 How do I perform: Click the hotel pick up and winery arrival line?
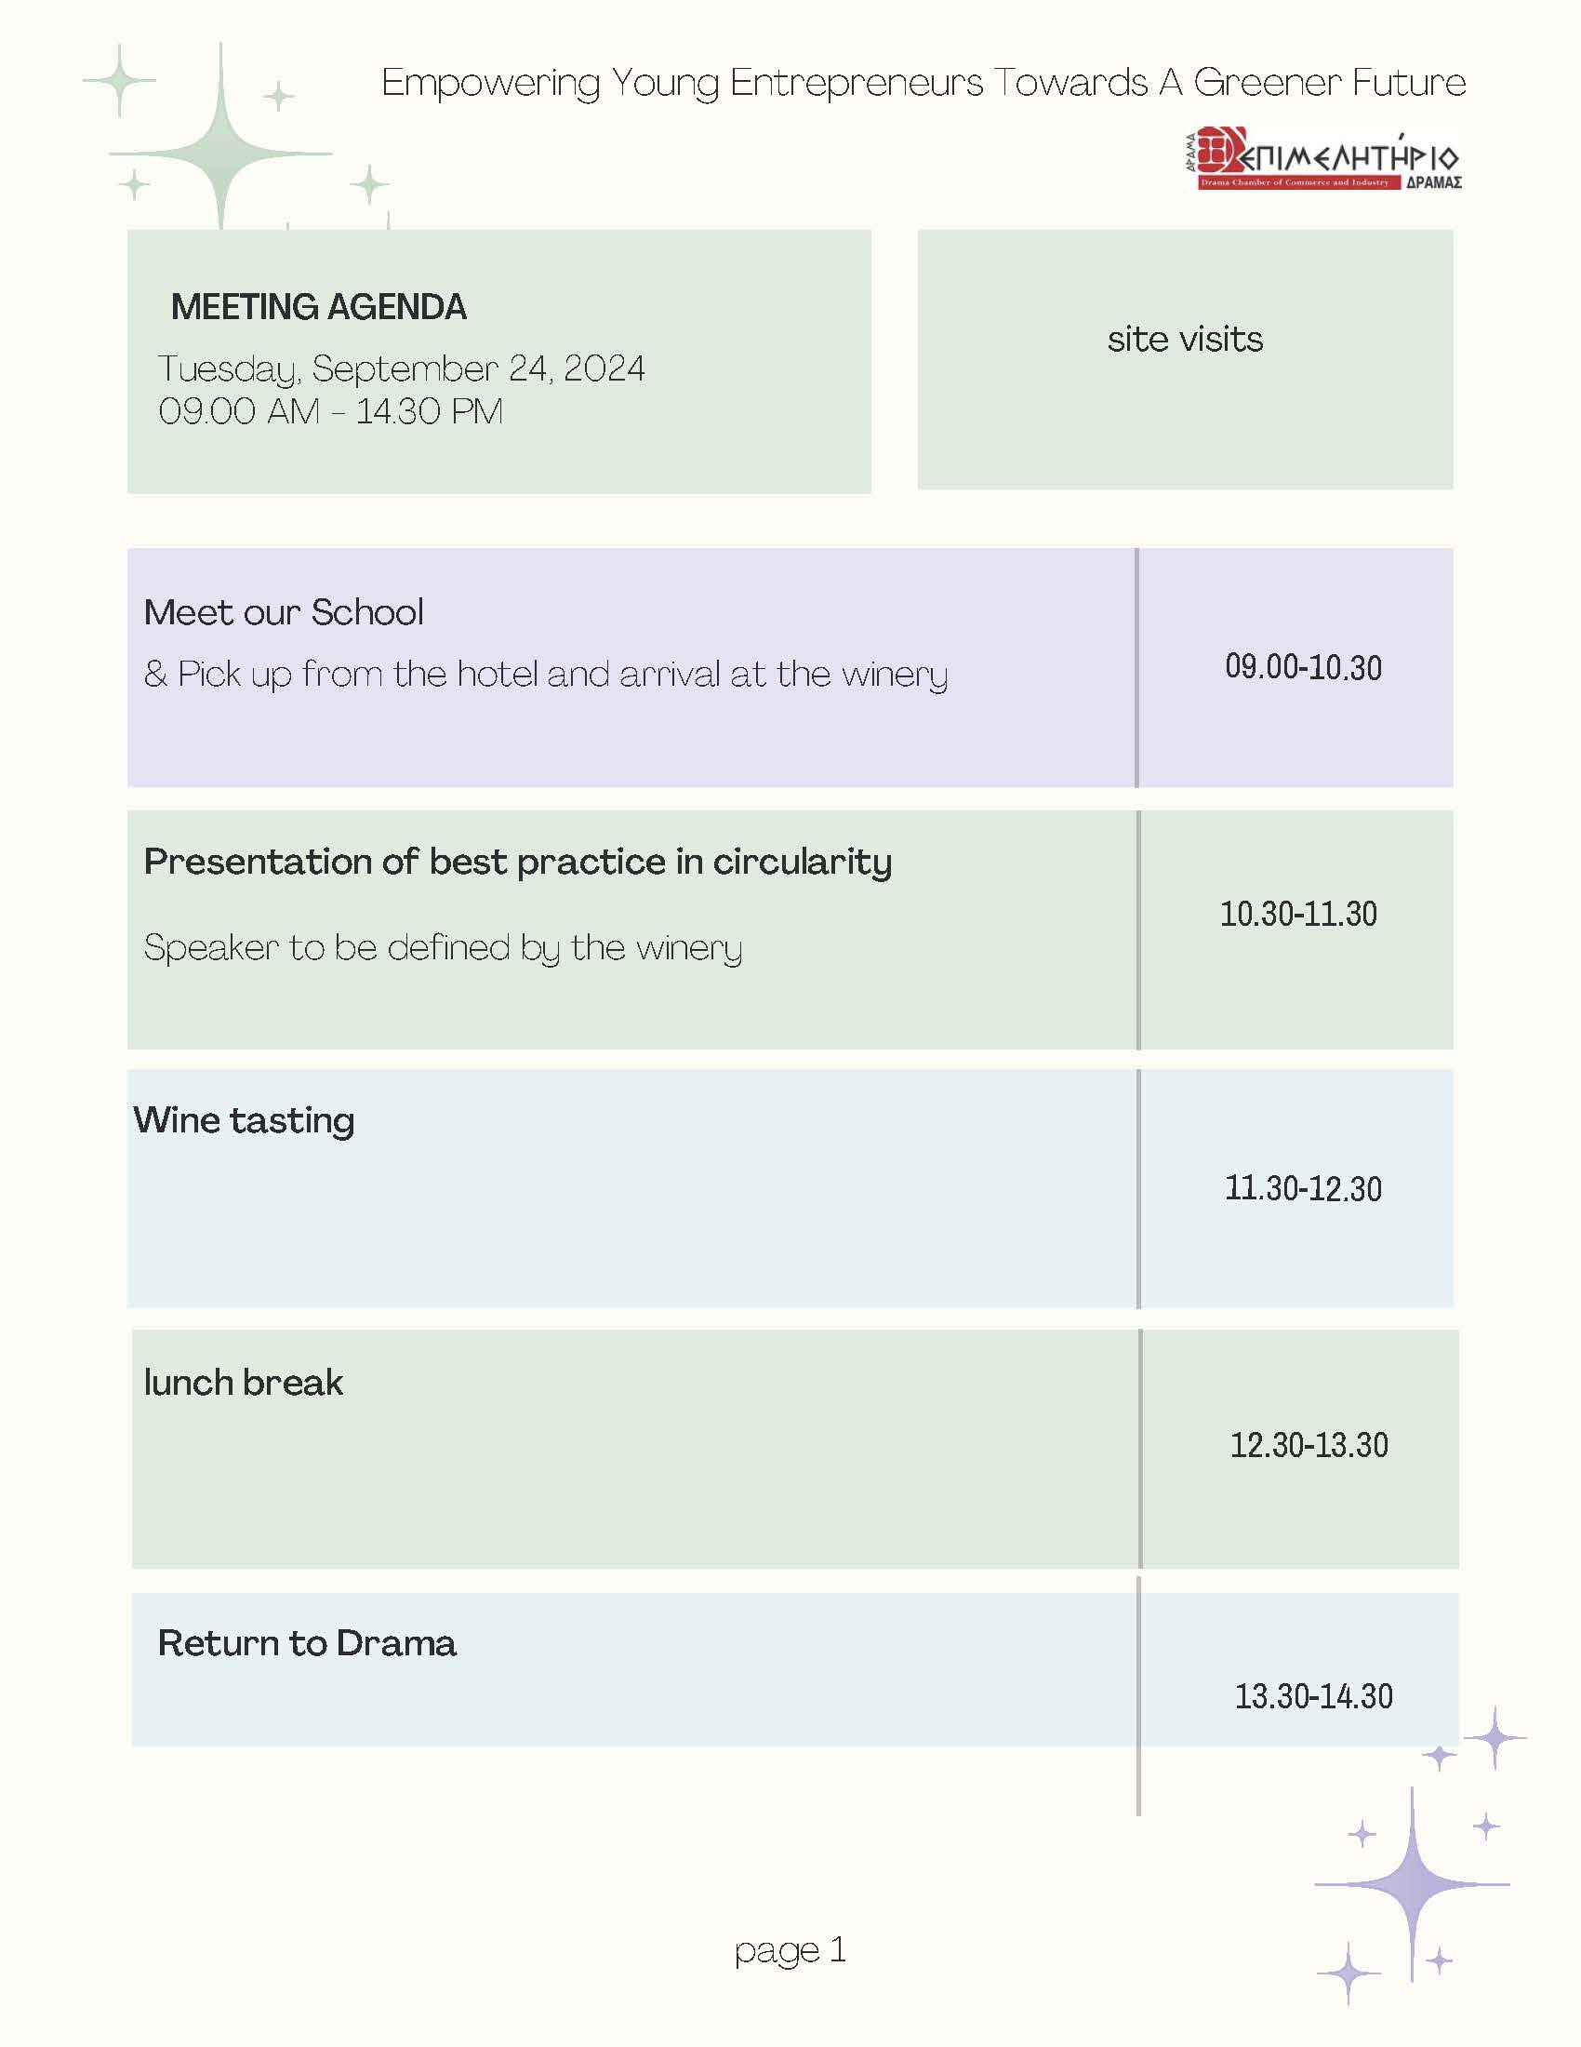(546, 675)
